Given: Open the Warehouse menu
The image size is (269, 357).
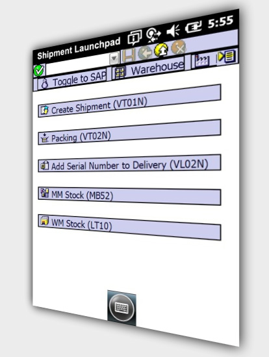Looking at the screenshot, I should 149,68.
